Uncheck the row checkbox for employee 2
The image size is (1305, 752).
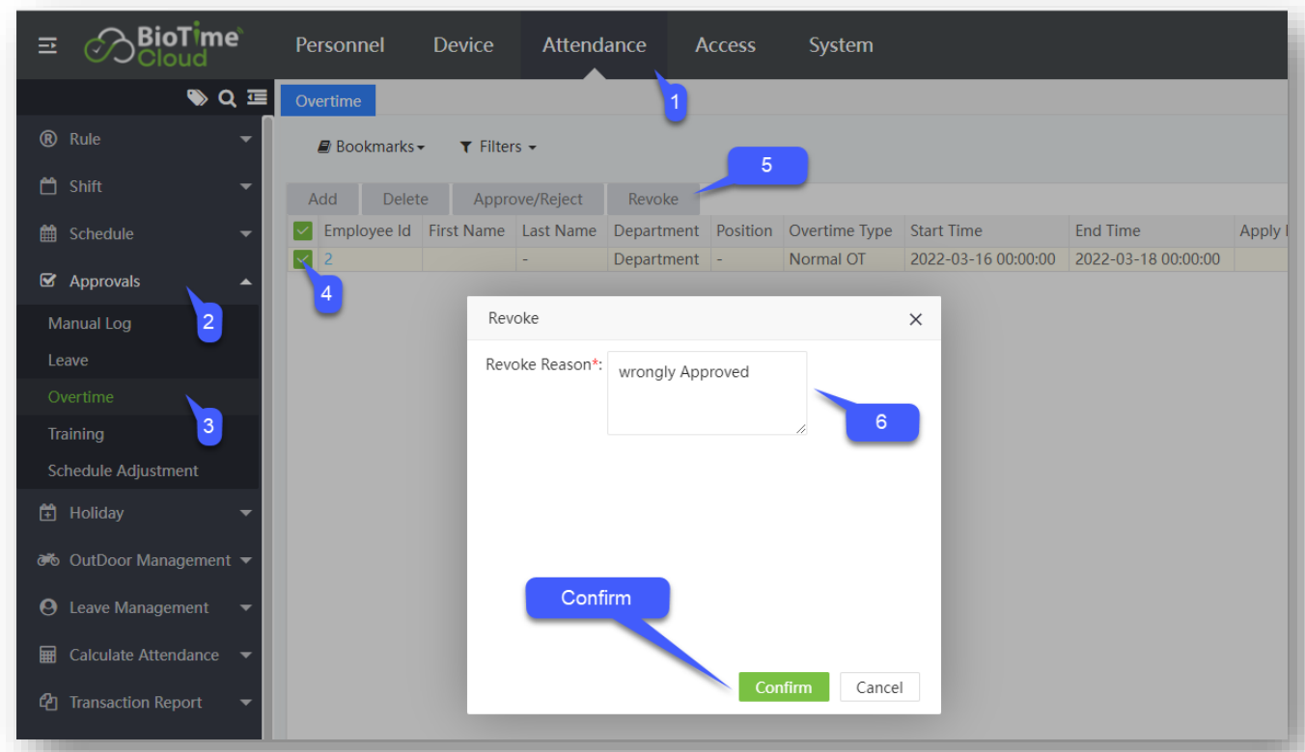(x=303, y=259)
